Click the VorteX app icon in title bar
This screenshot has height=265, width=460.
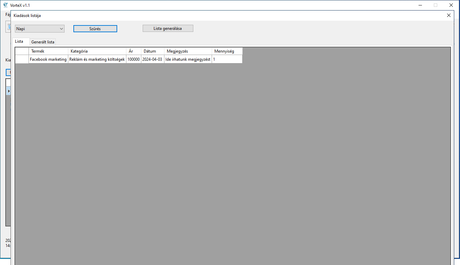pos(5,5)
